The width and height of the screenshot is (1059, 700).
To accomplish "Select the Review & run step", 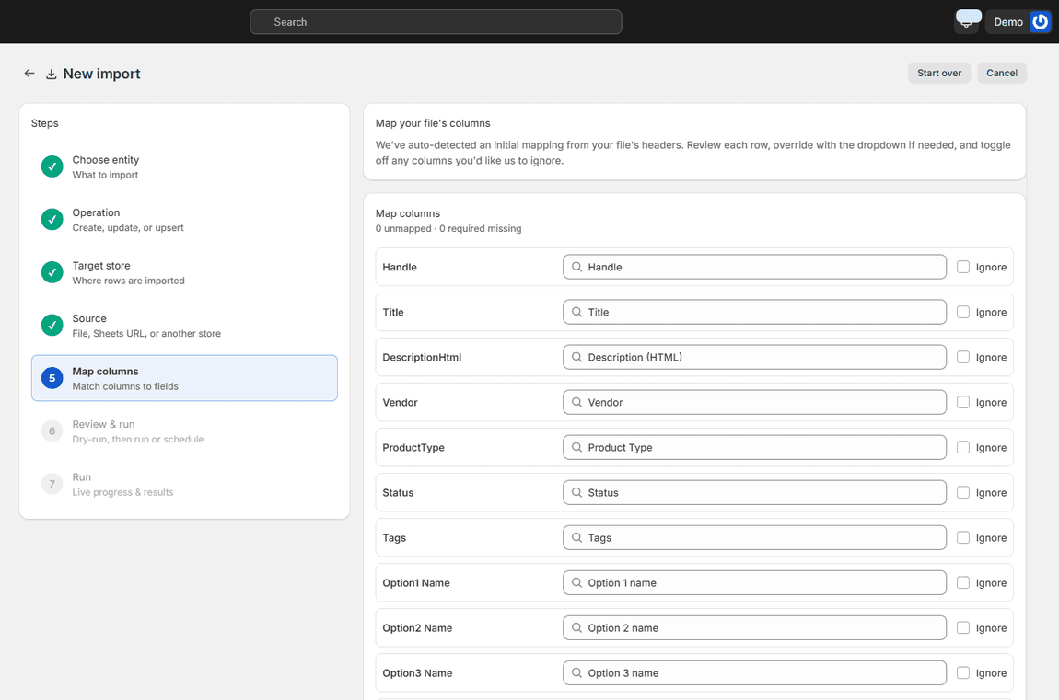I will (x=184, y=431).
